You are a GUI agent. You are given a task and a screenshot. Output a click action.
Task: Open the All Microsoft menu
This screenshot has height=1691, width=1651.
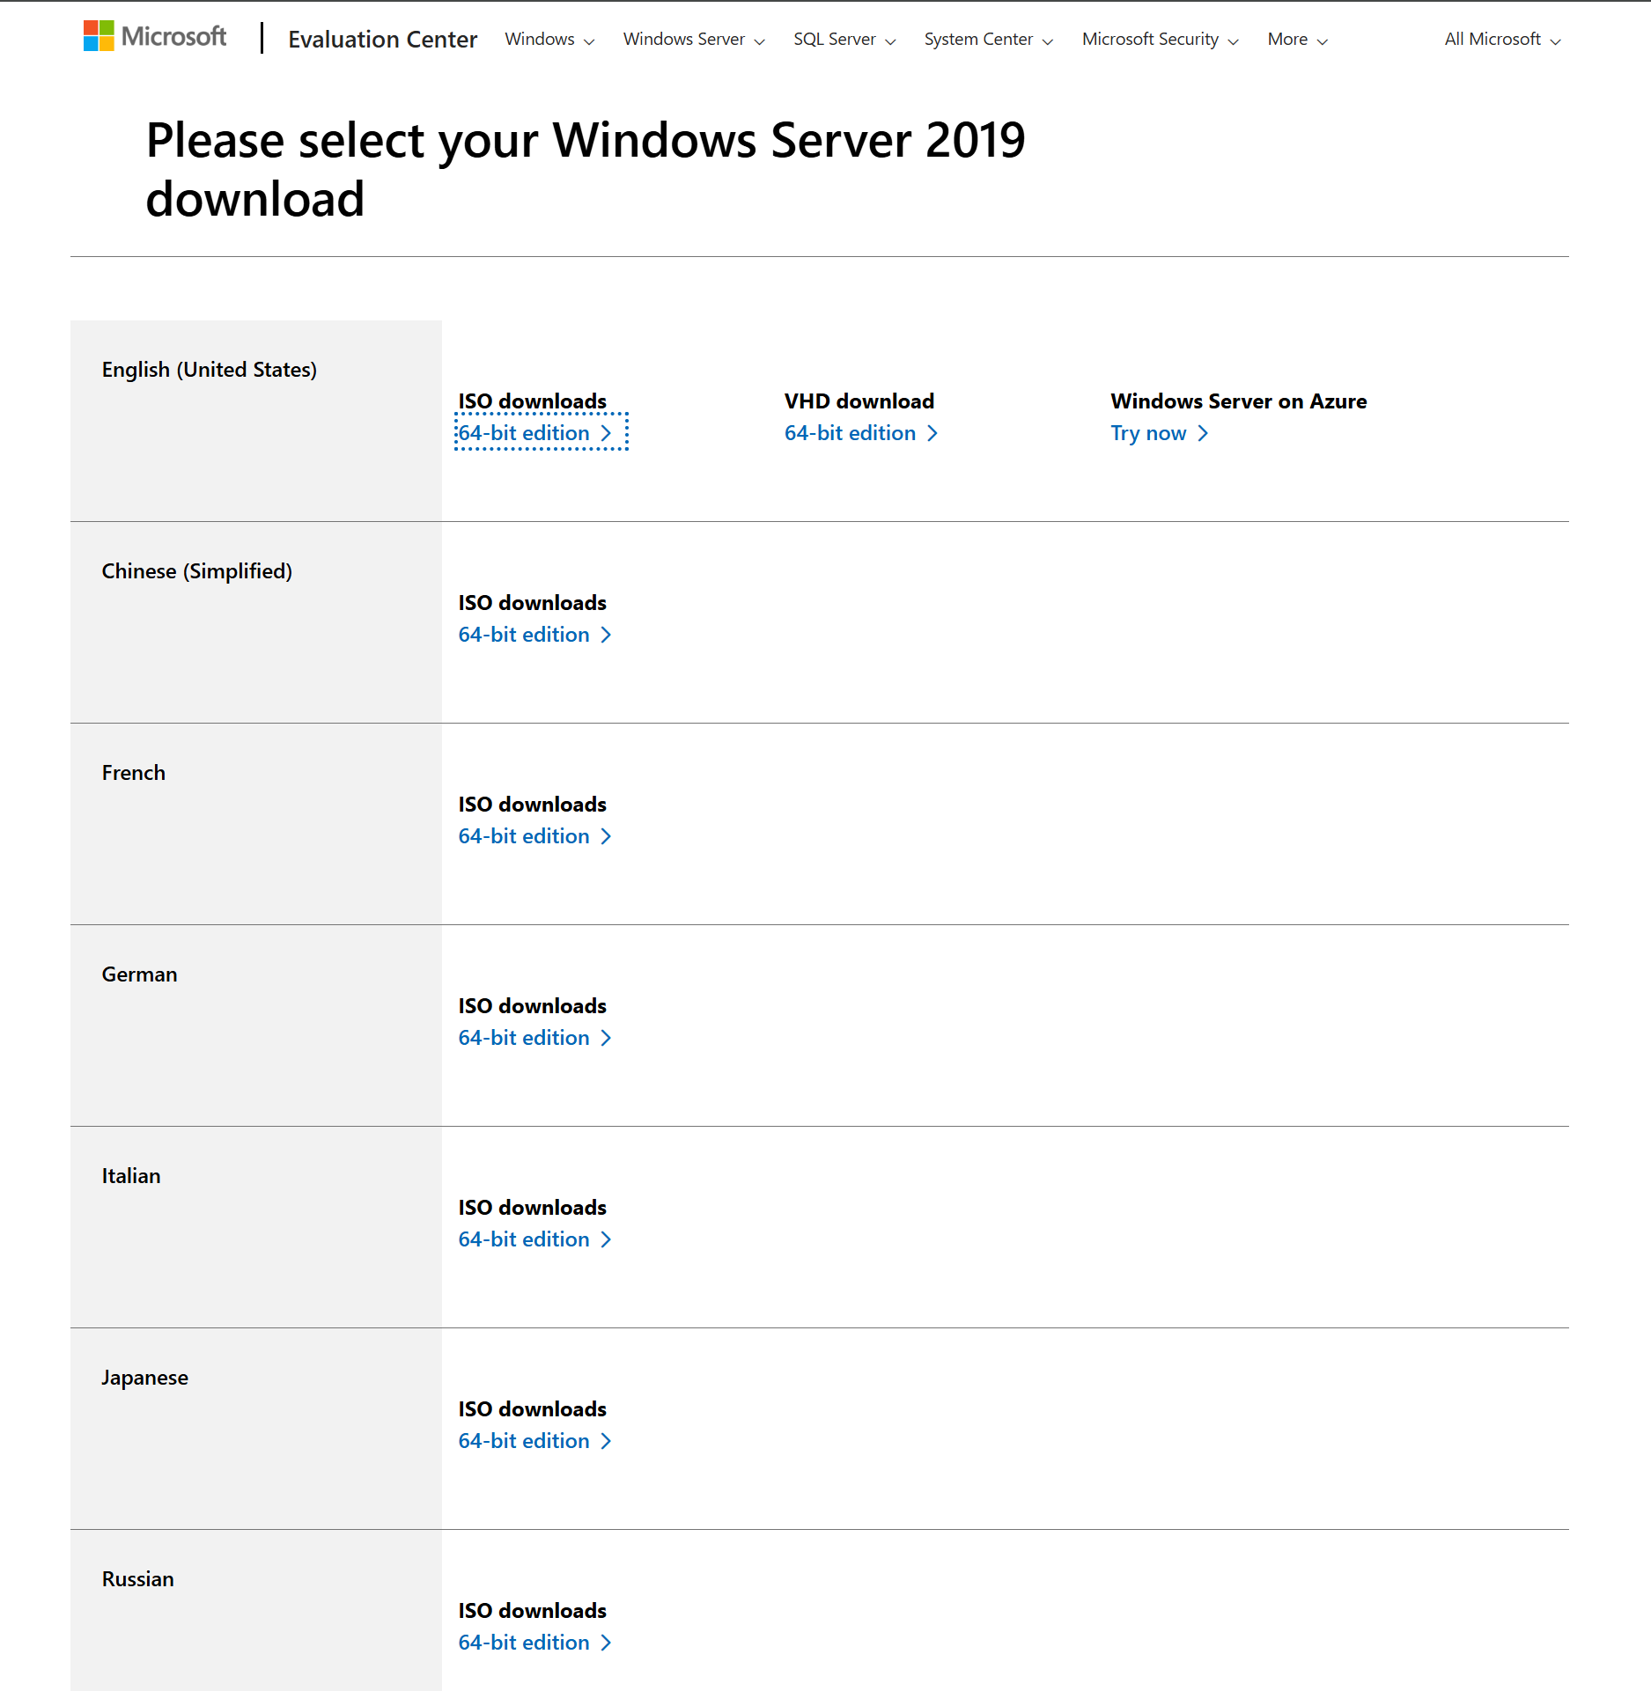[1502, 40]
